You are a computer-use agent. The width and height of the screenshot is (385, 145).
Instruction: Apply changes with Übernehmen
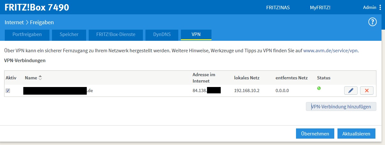tap(315, 134)
